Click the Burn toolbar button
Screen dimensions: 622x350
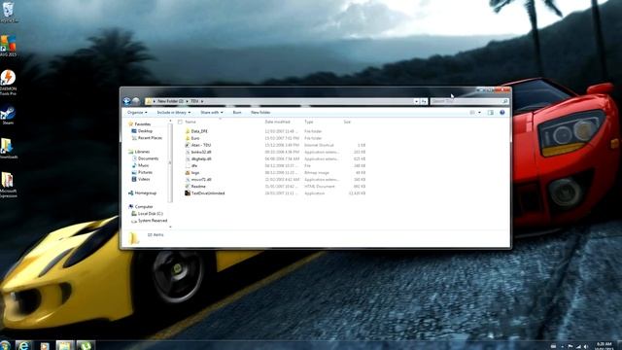tap(237, 113)
